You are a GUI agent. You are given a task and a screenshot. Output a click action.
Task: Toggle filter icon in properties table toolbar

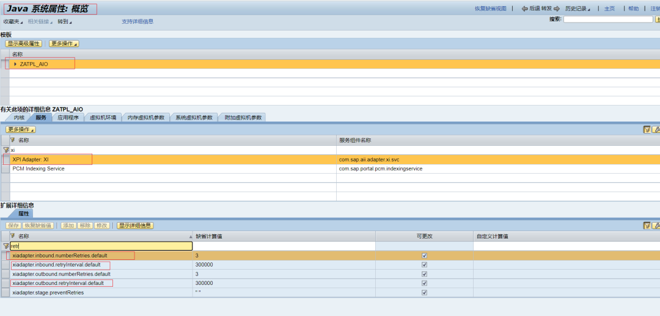pyautogui.click(x=647, y=226)
